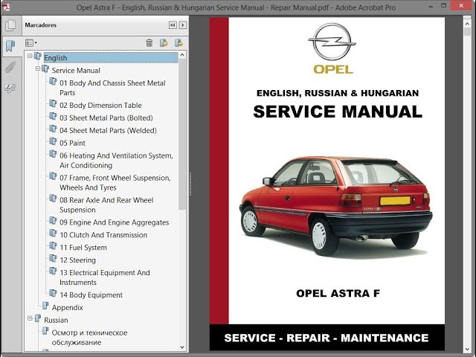Open 08 Rear Axle And Rear Wheel Suspension
The image size is (476, 357).
[x=106, y=205]
